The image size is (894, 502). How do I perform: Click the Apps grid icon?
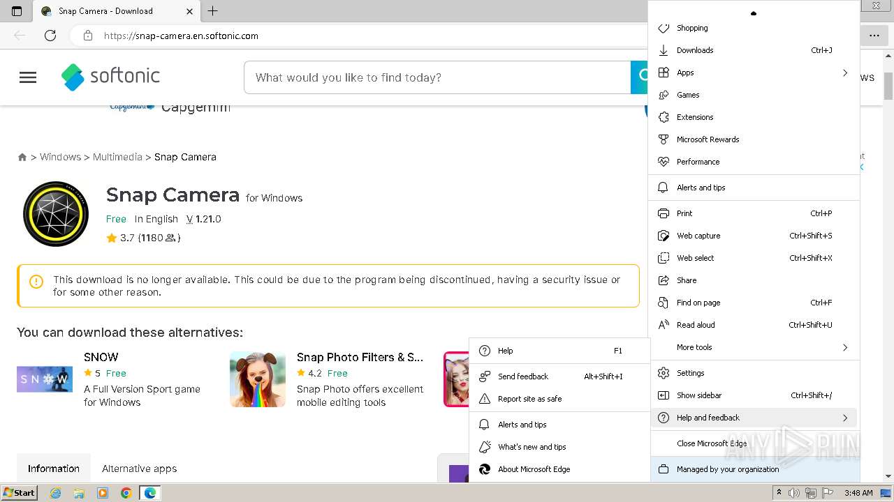click(664, 73)
